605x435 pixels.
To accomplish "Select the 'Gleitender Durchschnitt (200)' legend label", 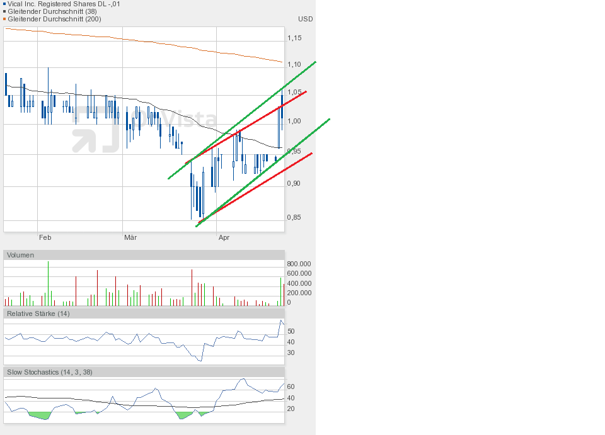I will 54,19.
